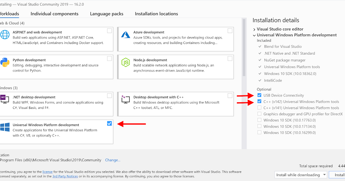The height and width of the screenshot is (181, 345).
Task: Click the 'Installation details' heading
Action: pyautogui.click(x=276, y=20)
